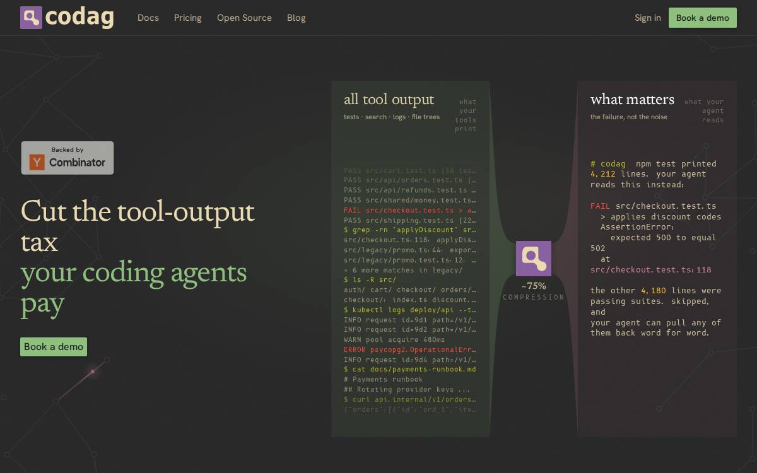Click the 'PASS src/shipping.test.ts' line

pyautogui.click(x=410, y=221)
